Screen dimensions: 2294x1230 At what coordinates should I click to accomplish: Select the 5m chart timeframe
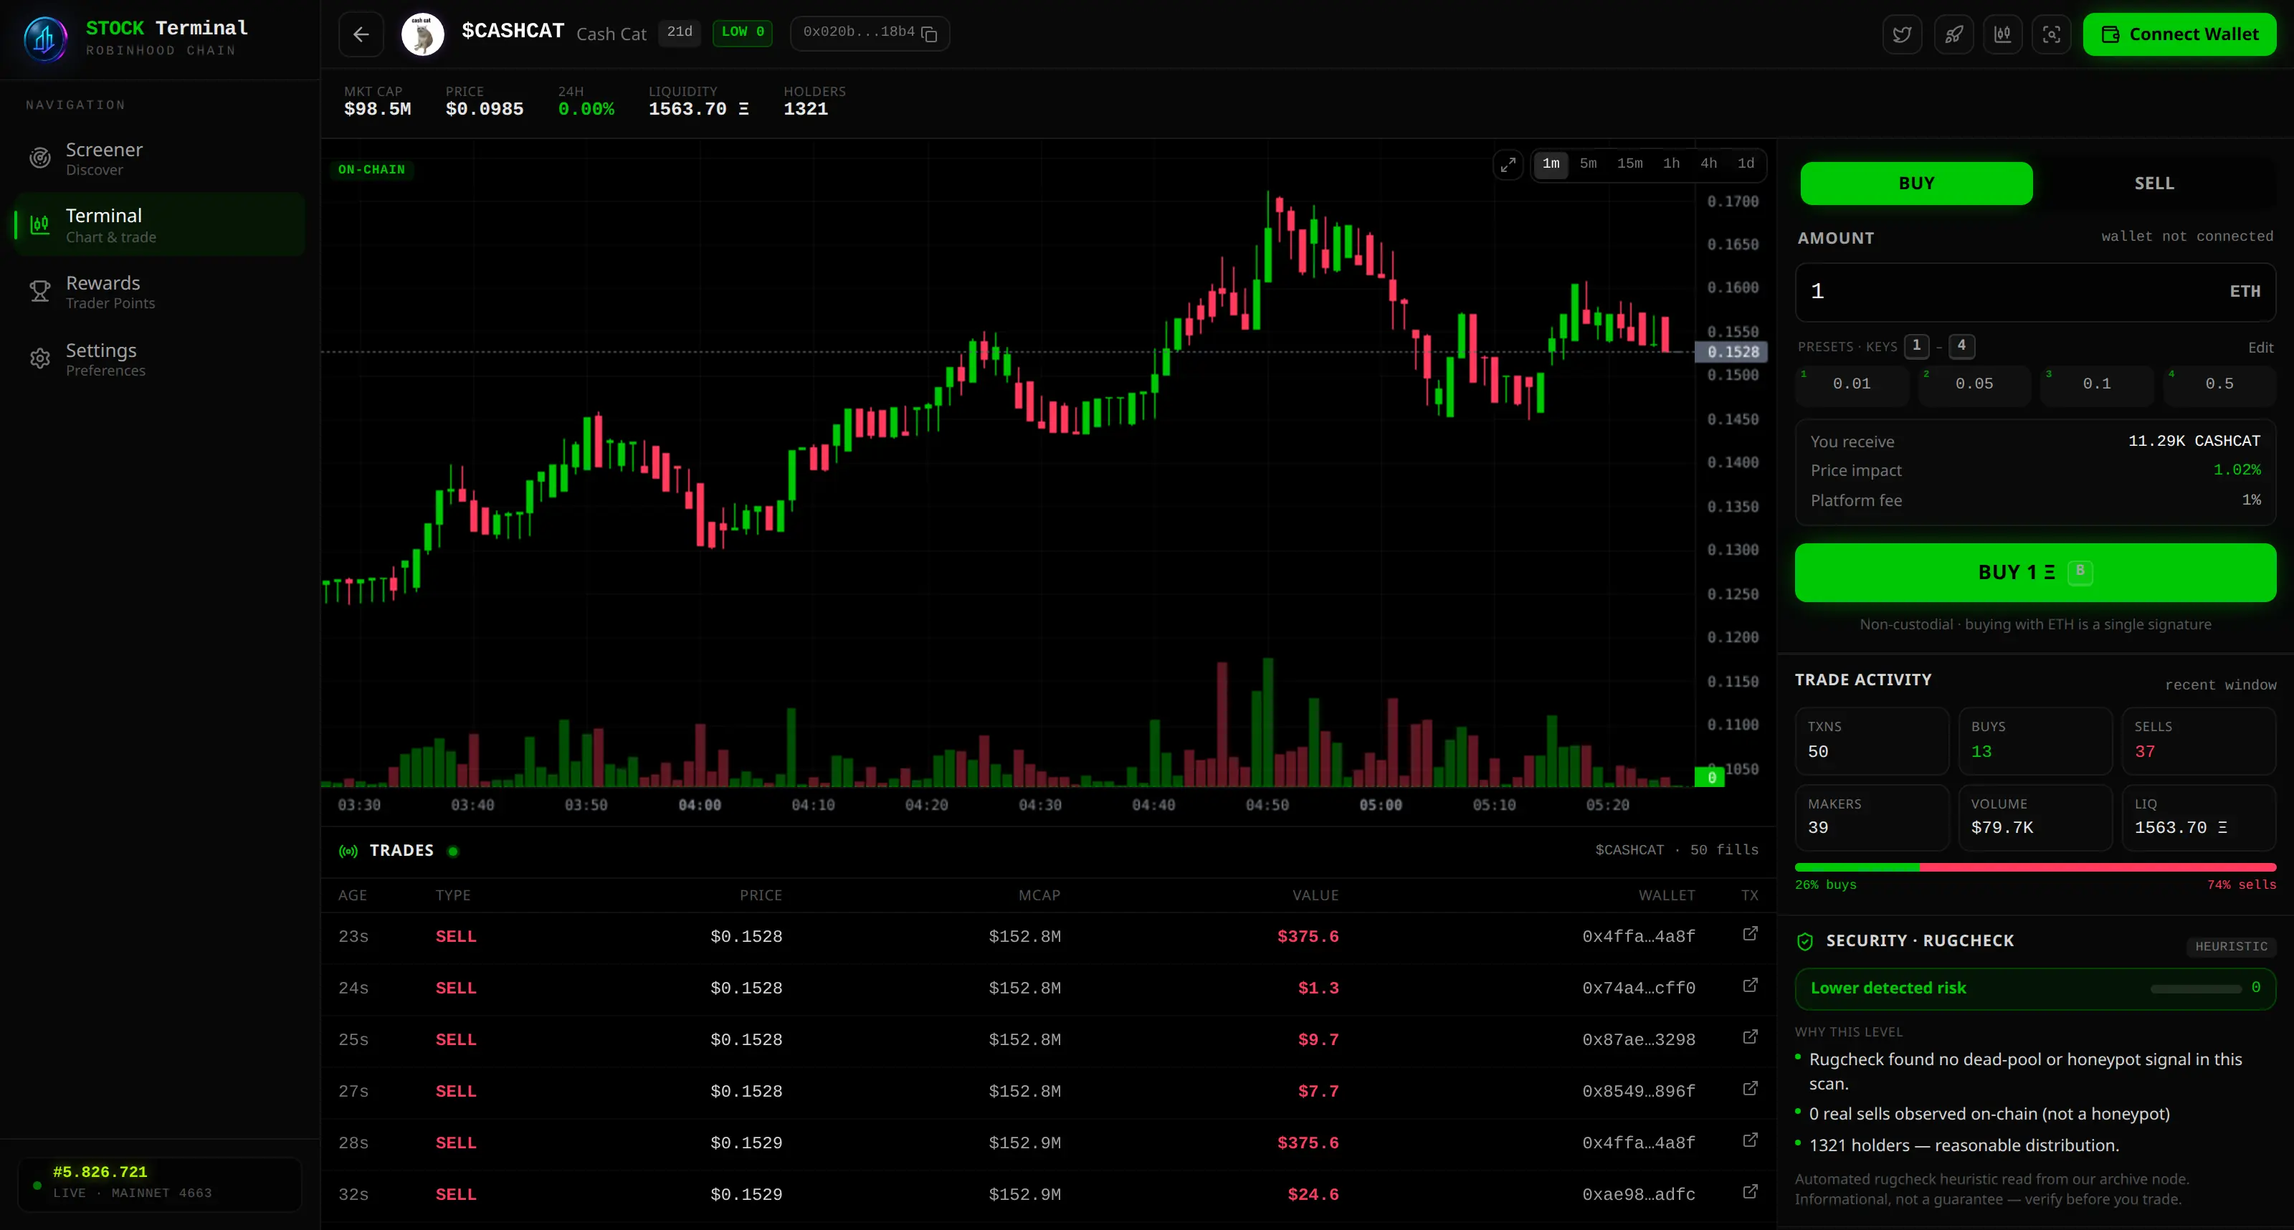pyautogui.click(x=1588, y=164)
